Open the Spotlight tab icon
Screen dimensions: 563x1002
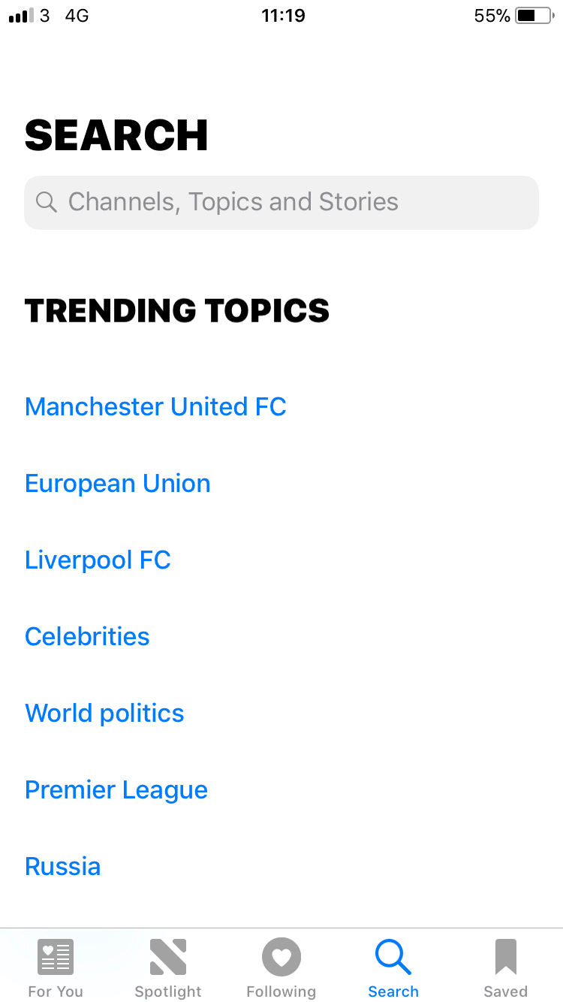[x=168, y=958]
